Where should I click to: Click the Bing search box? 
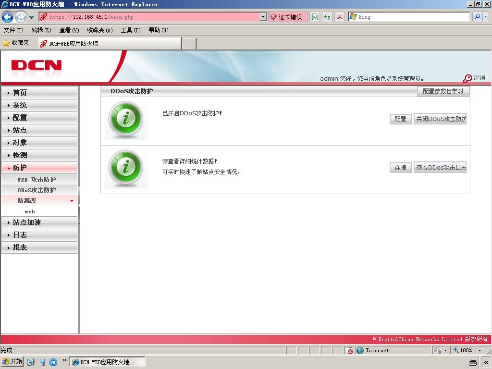point(408,17)
